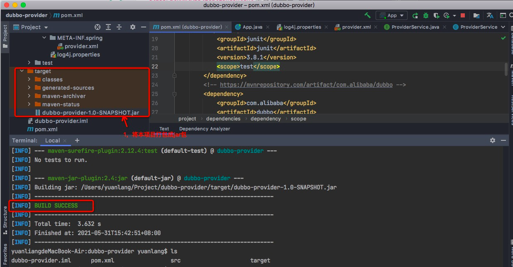
Task: Select dubbo-provider-1.0-SNAPSHOT.jar file
Action: pos(87,113)
